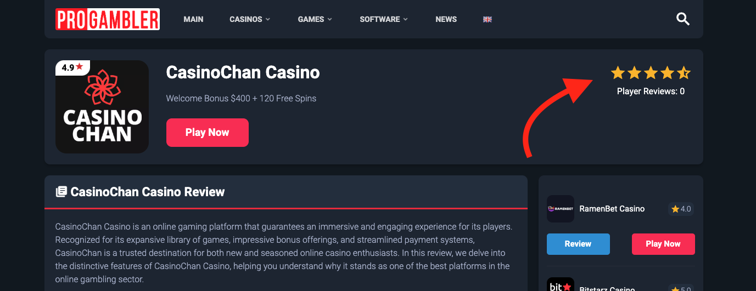The height and width of the screenshot is (291, 756).
Task: Click the ProGambler logo
Action: click(x=108, y=19)
